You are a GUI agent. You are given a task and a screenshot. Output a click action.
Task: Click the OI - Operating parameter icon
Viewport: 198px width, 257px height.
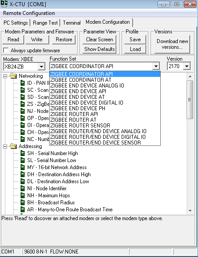pos(22,125)
